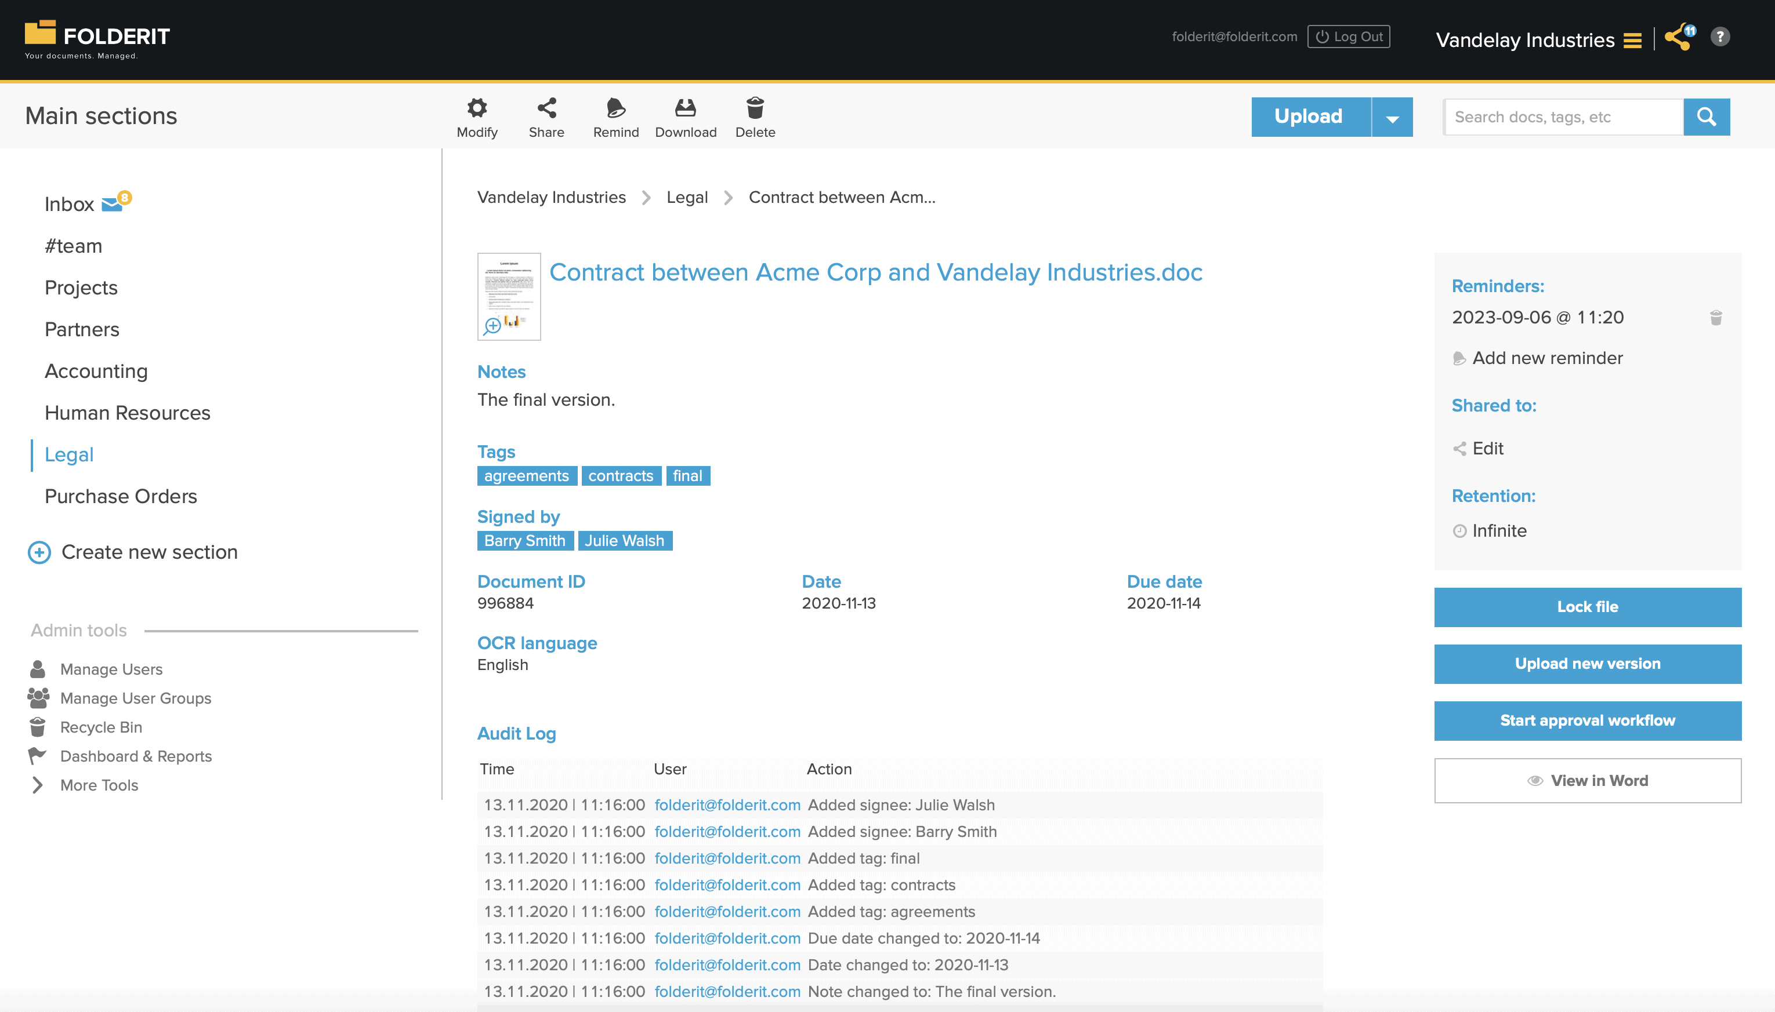Click Edit under Shared to
The height and width of the screenshot is (1012, 1775).
(x=1488, y=448)
